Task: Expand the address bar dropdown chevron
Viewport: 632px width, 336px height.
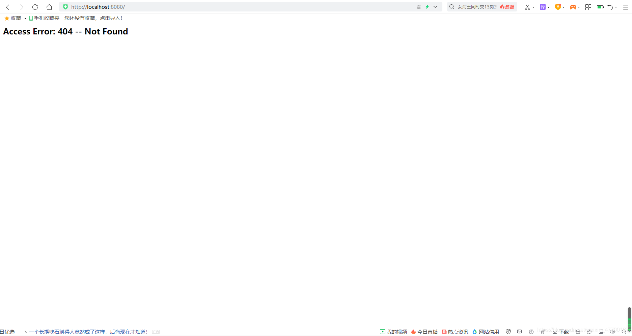Action: coord(435,7)
